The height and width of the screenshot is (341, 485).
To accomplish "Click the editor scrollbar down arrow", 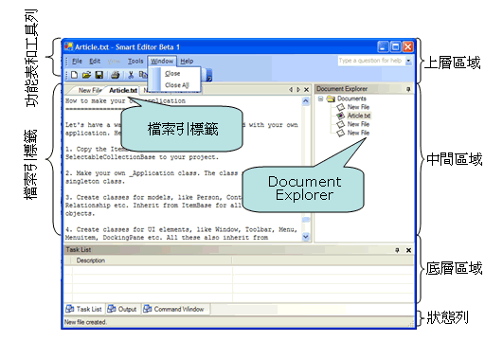I will pyautogui.click(x=306, y=237).
